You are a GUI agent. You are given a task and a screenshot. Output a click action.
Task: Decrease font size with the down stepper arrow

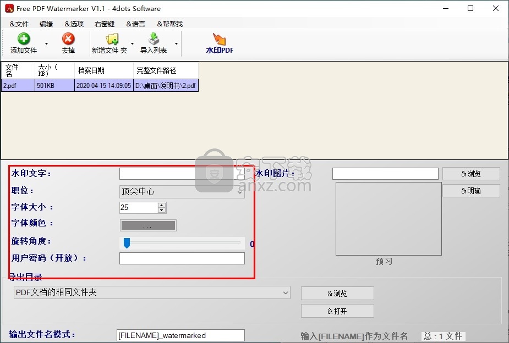pyautogui.click(x=162, y=210)
